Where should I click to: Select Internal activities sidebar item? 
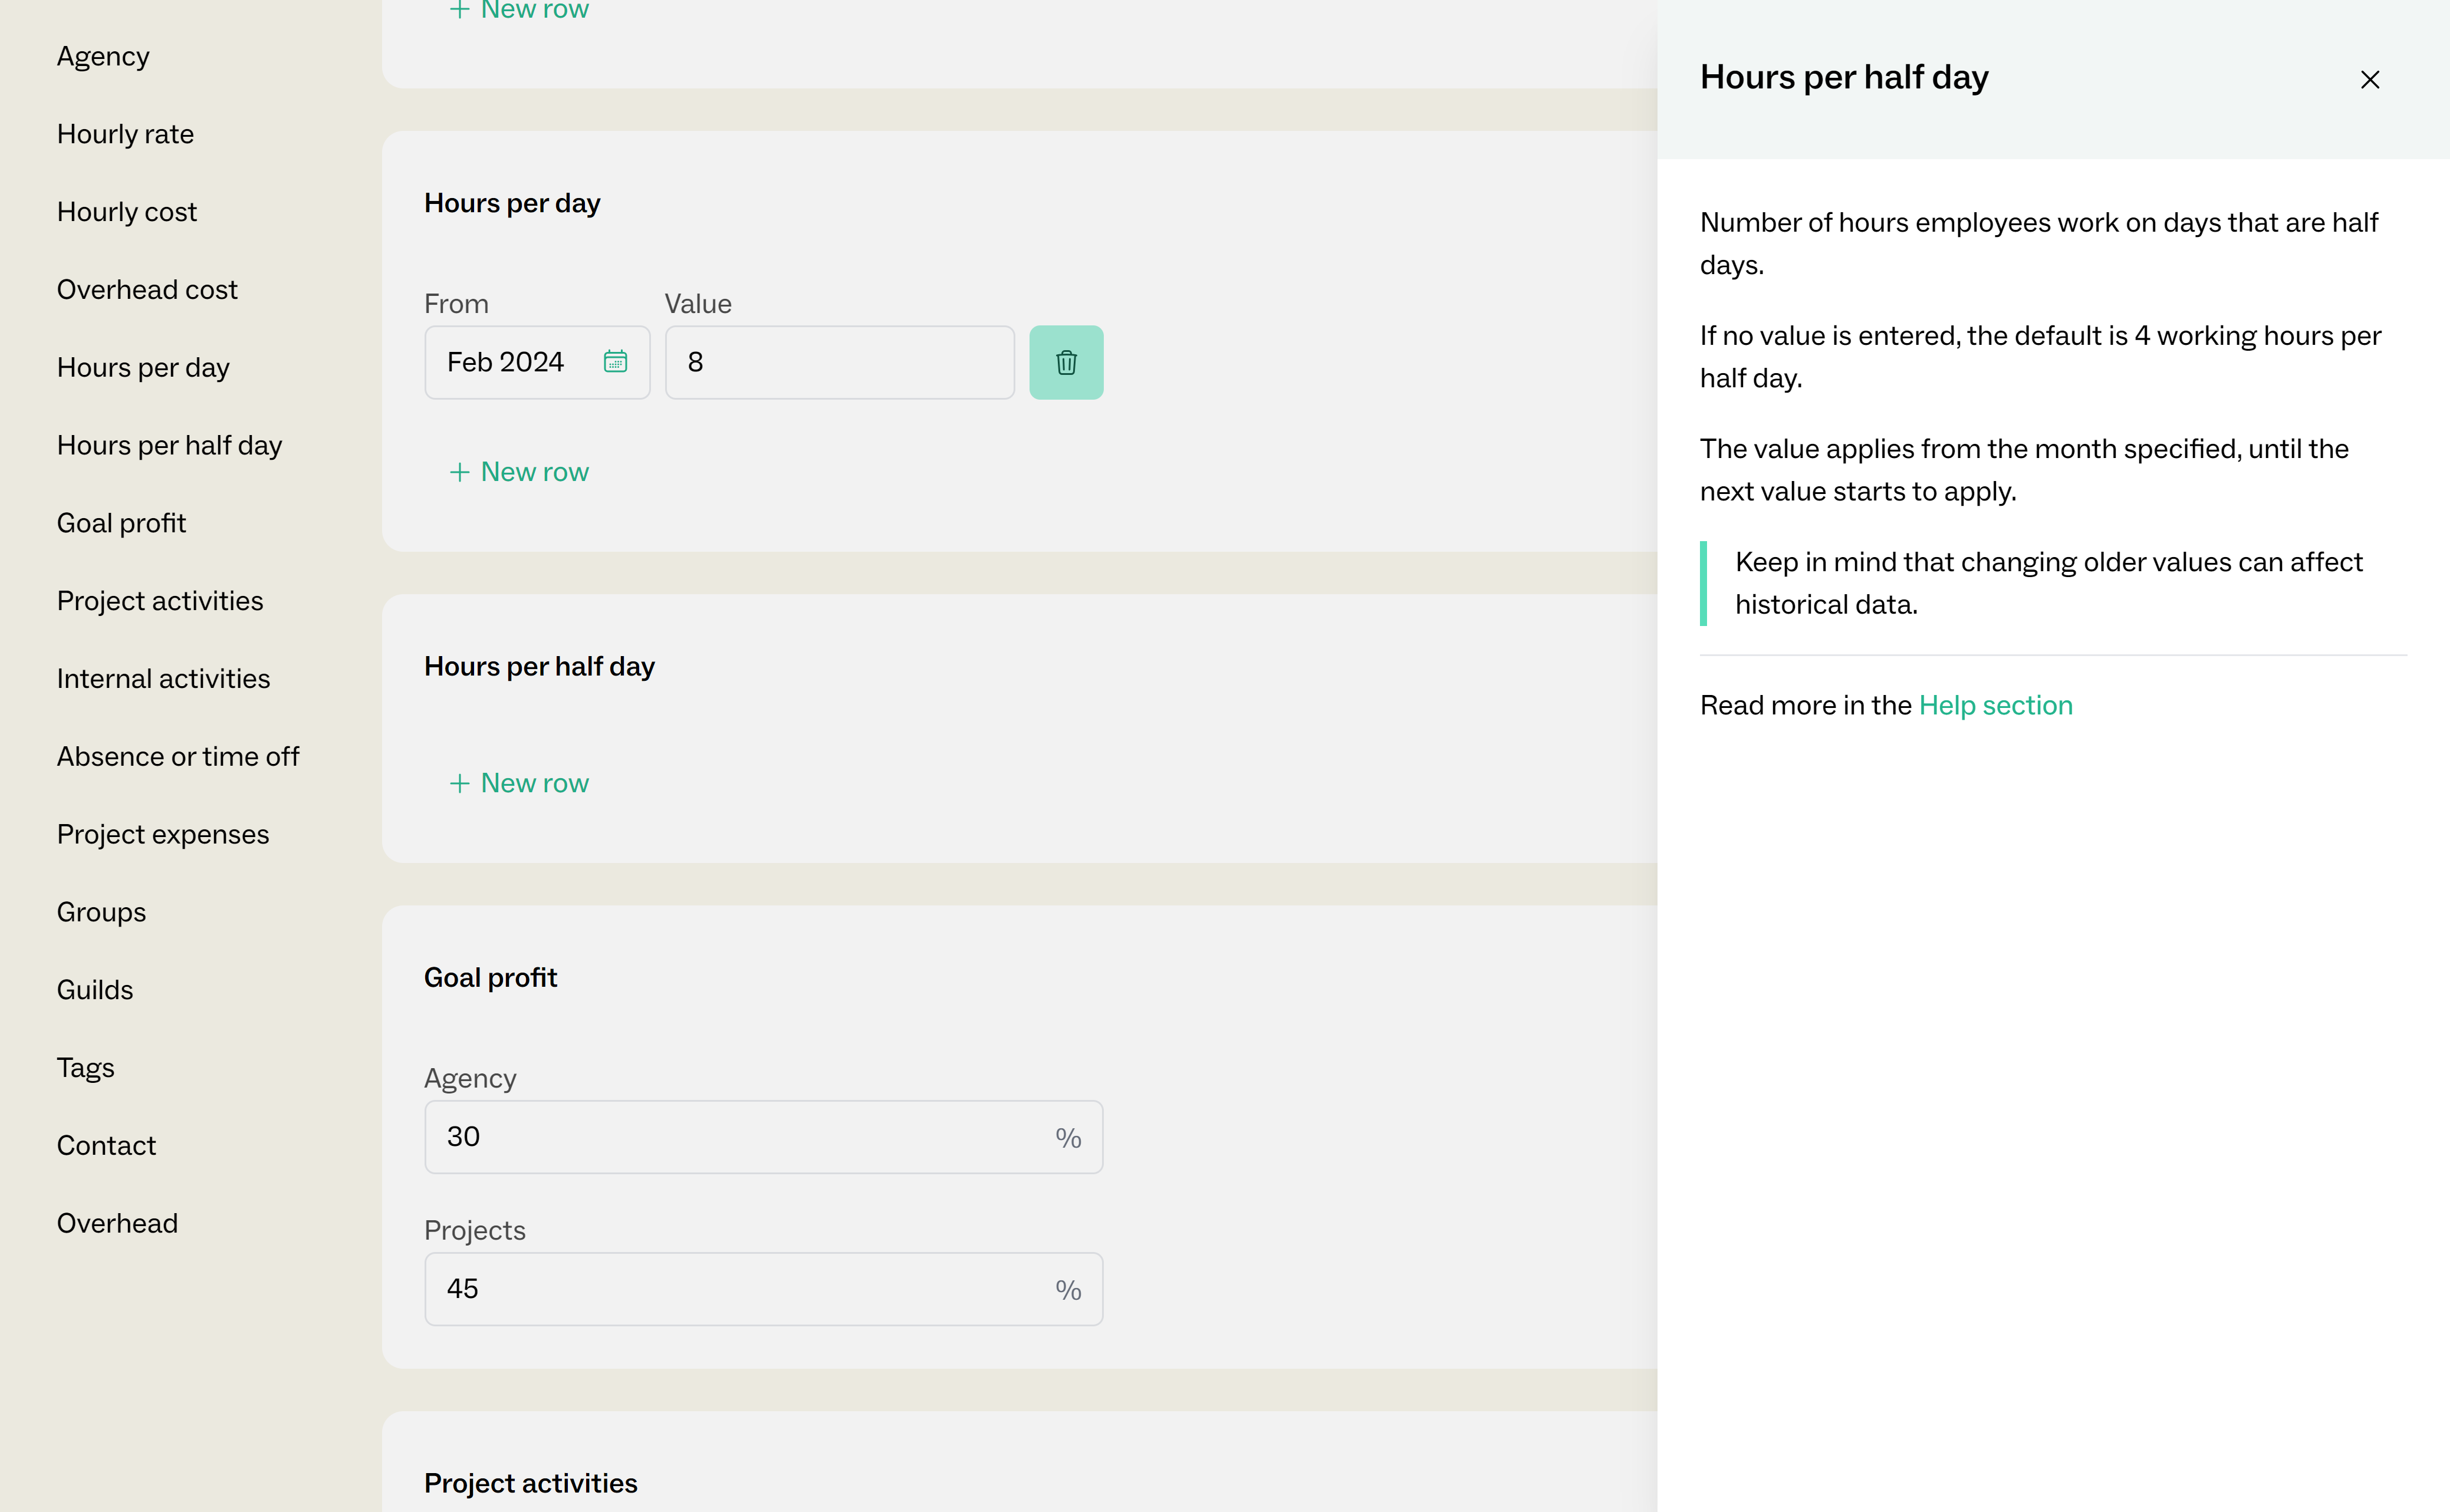point(163,679)
